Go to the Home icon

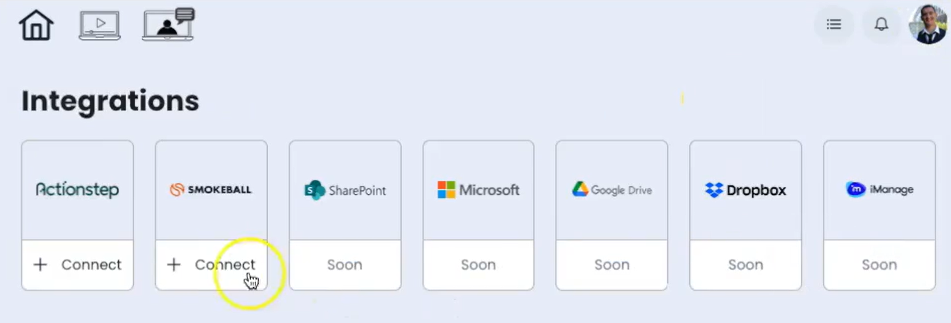(x=36, y=25)
